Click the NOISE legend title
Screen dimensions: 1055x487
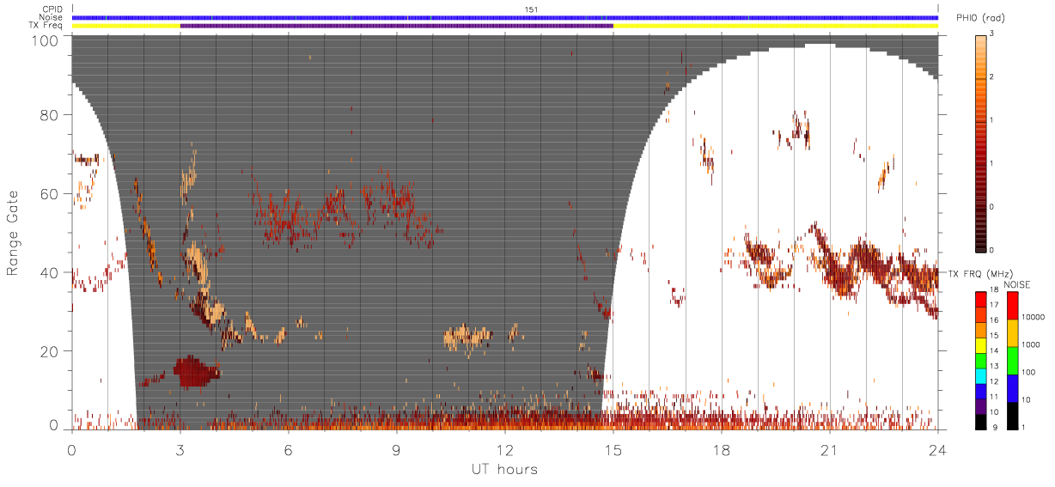(x=1016, y=283)
